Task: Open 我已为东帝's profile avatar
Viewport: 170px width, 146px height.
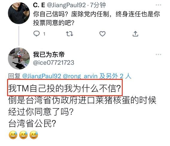Action: click(19, 59)
